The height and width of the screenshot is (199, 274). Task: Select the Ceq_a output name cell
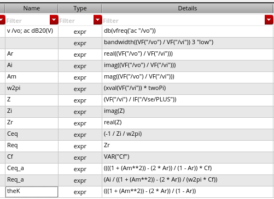click(32, 169)
